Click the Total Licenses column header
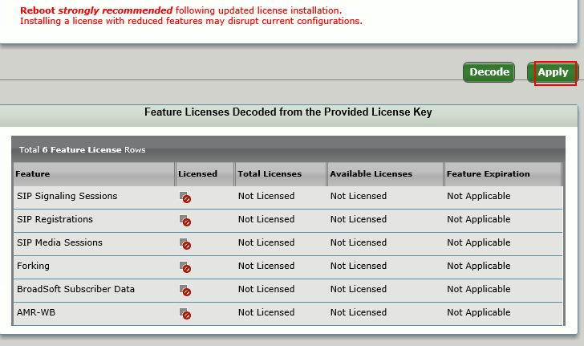Screen dimensions: 584x346 click(x=270, y=173)
